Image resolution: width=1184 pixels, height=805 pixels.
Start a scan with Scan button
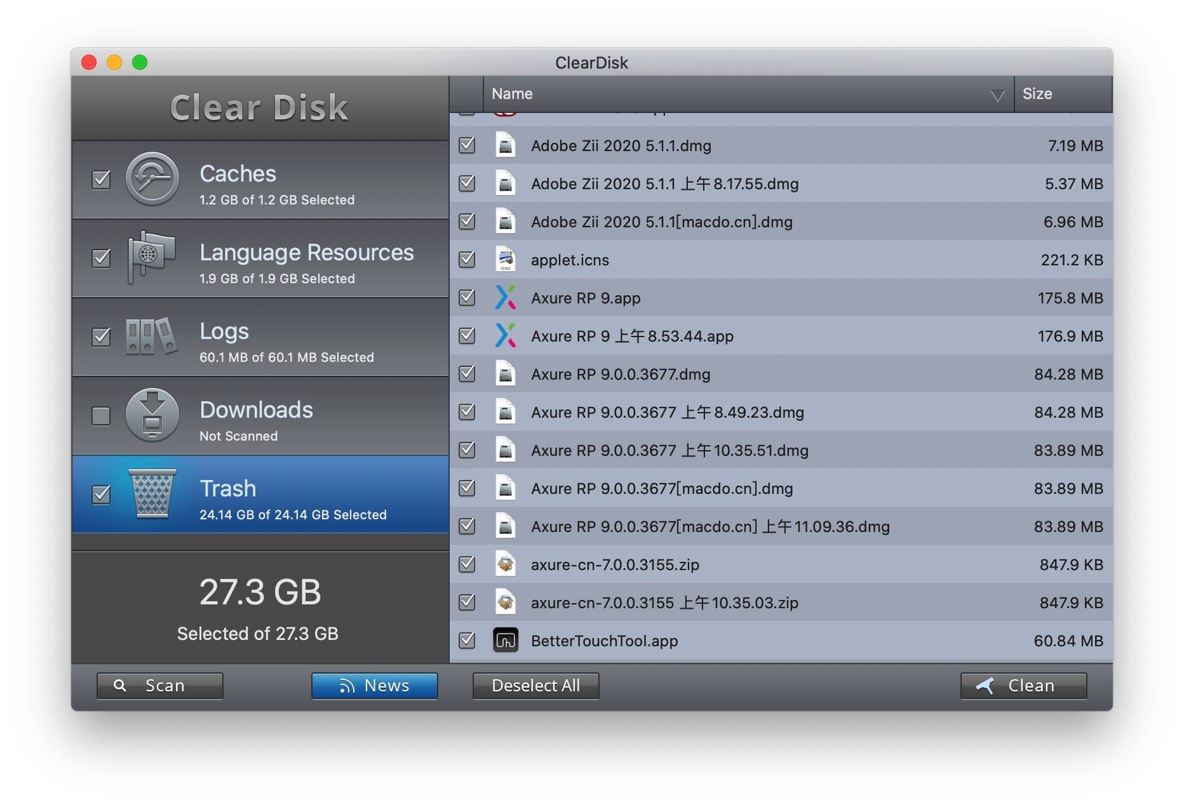[160, 686]
